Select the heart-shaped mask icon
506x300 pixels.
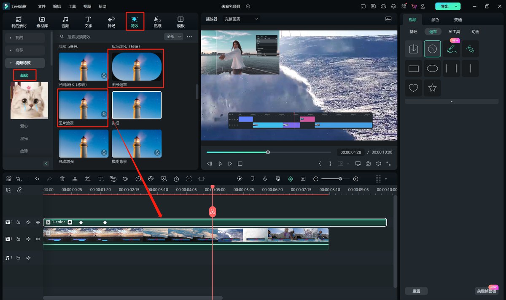(414, 88)
